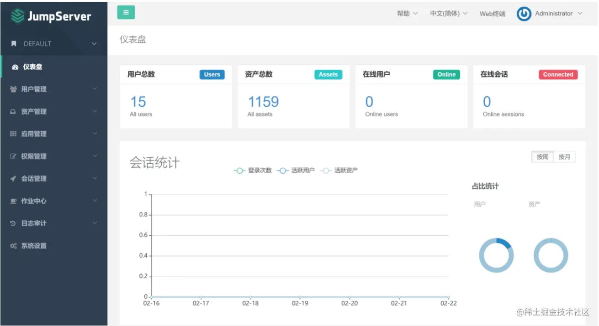Image resolution: width=599 pixels, height=326 pixels.
Task: Click the teal Assets badge
Action: coord(328,75)
